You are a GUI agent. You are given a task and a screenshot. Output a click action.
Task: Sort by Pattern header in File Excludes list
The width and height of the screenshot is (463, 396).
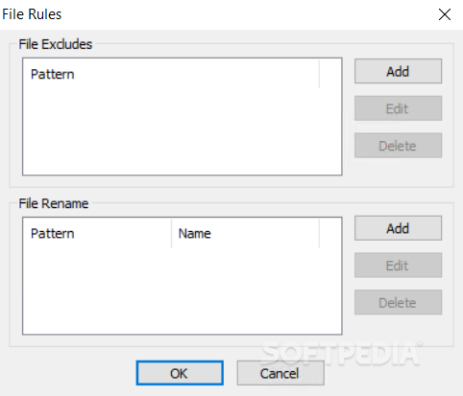(x=171, y=74)
